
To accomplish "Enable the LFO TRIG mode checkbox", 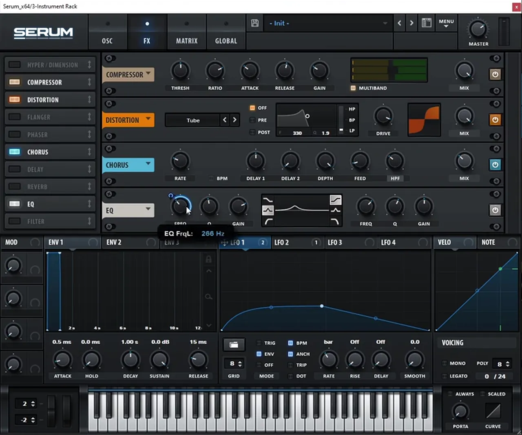I will [259, 343].
